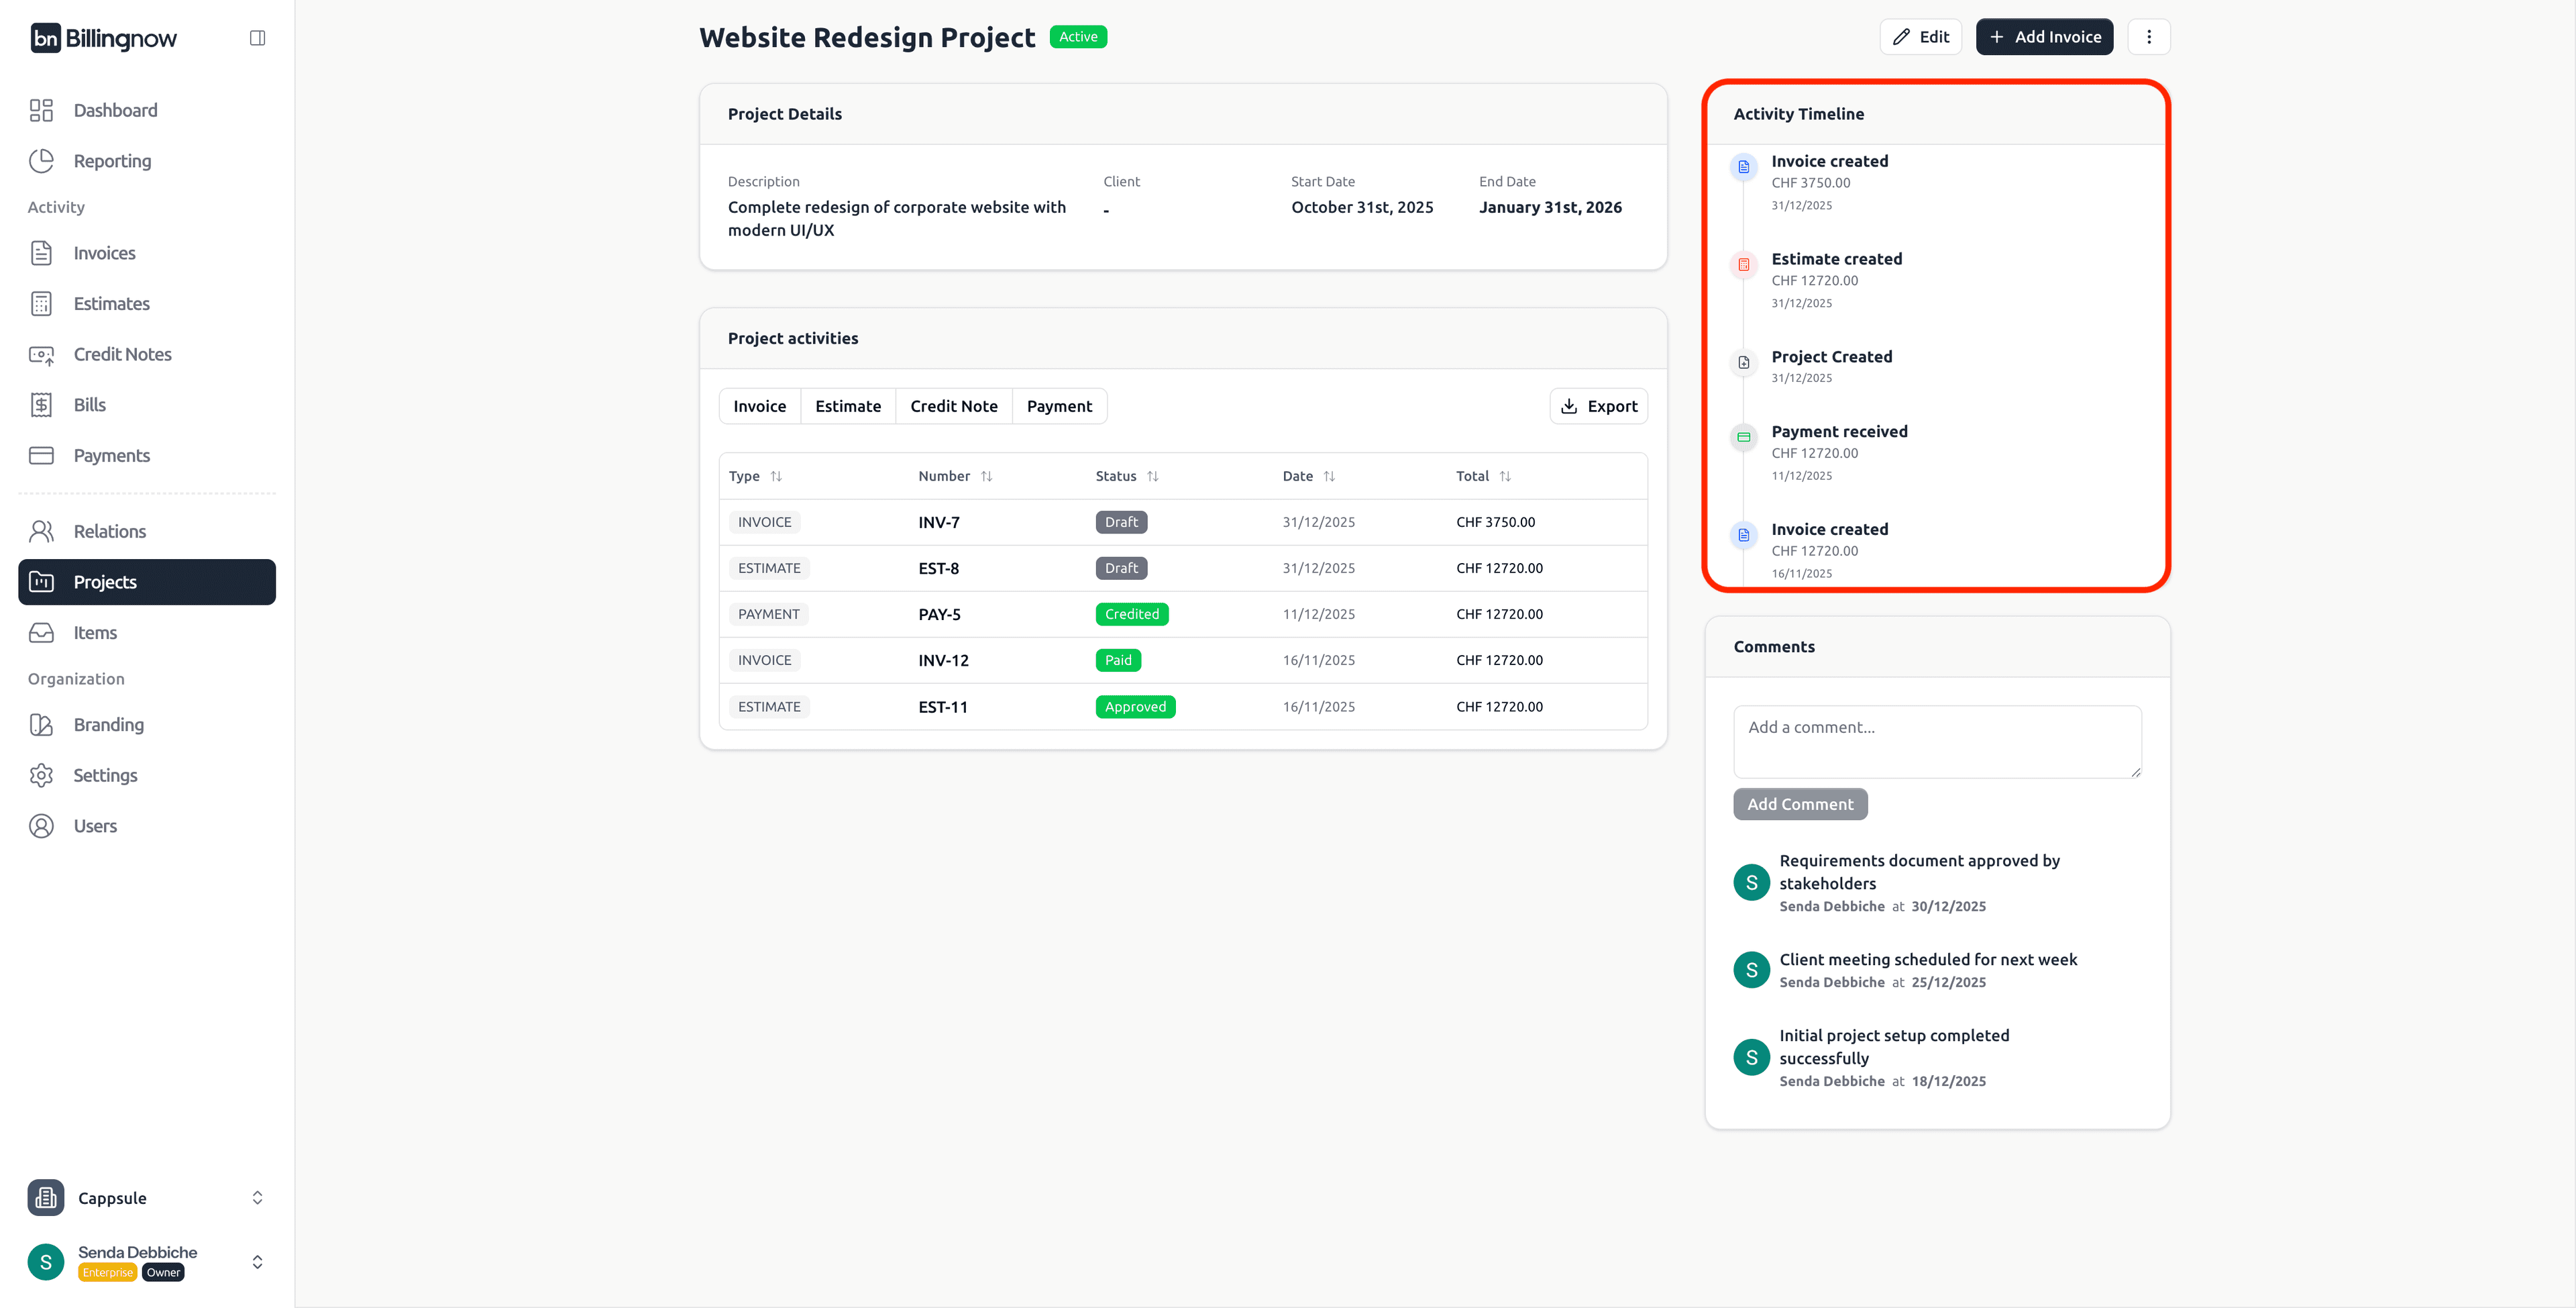Click the Settings gear in the sidebar
The image size is (2576, 1308).
click(41, 776)
